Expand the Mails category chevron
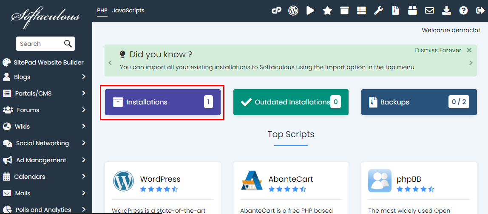 (83, 193)
